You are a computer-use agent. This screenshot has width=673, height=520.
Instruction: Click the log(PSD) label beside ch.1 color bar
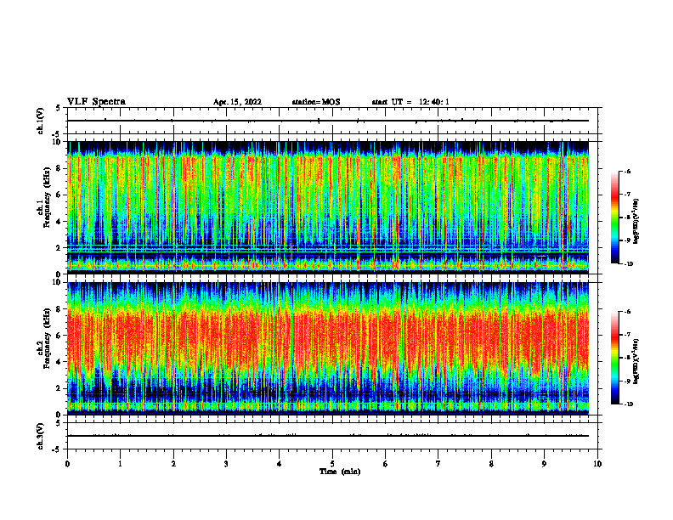[636, 221]
